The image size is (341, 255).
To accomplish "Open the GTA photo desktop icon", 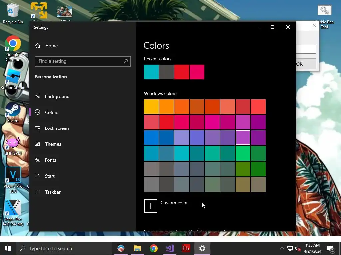I will pyautogui.click(x=64, y=12).
